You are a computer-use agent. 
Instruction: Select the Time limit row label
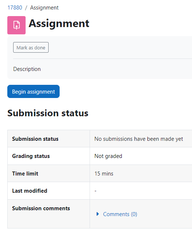pyautogui.click(x=25, y=174)
